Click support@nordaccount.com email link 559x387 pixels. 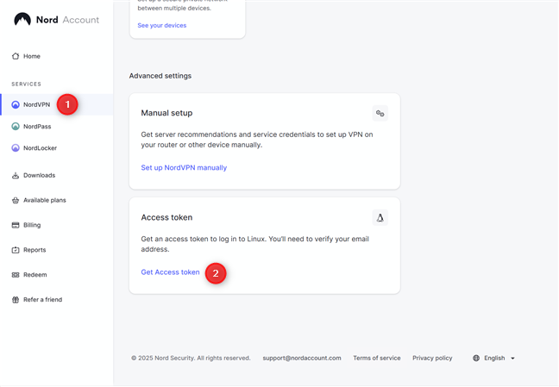click(302, 358)
